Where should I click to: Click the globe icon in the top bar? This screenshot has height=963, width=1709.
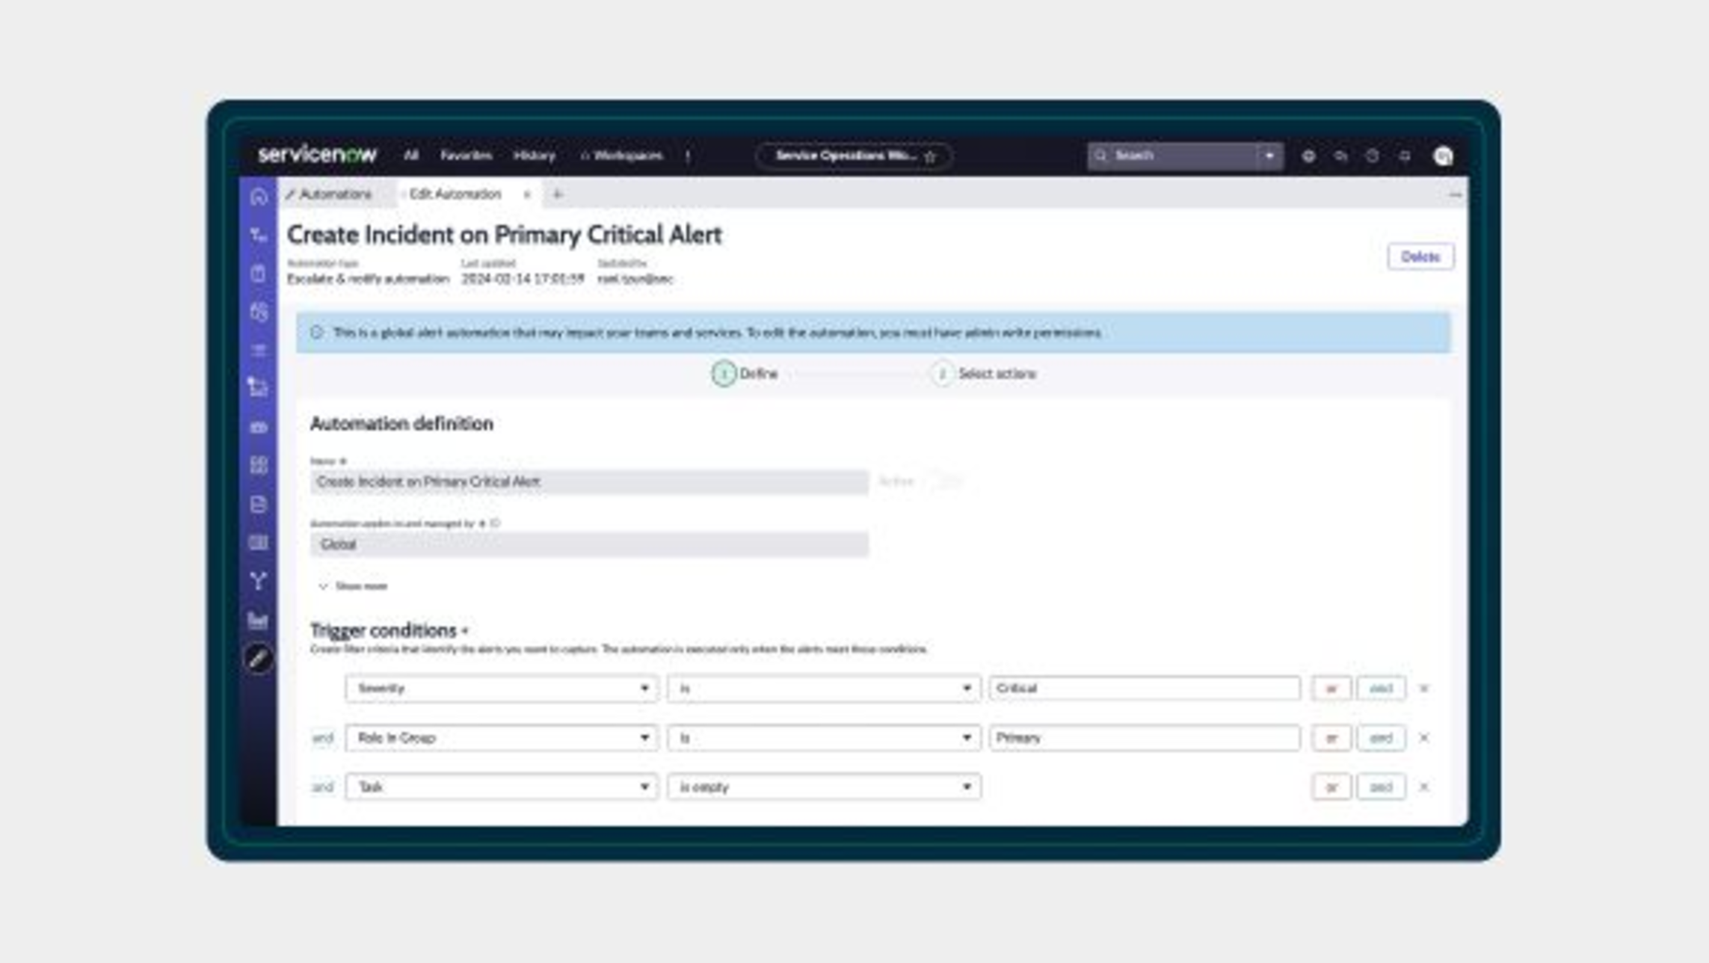1308,156
